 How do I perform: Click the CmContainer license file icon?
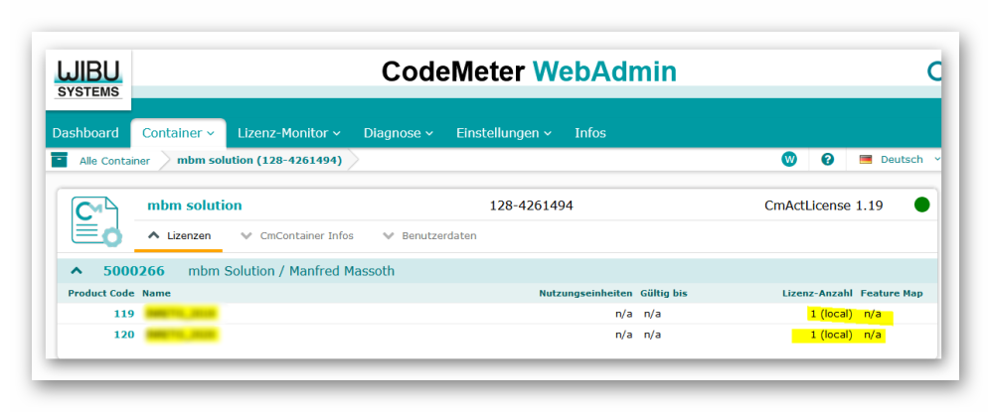(95, 220)
